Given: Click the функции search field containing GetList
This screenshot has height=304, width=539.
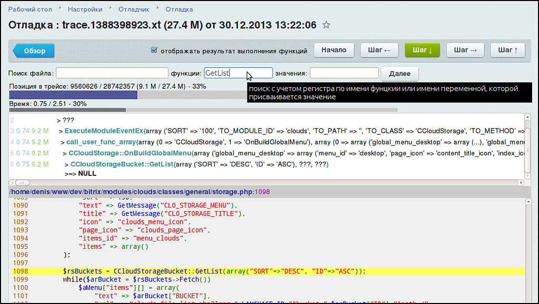Looking at the screenshot, I should (x=238, y=74).
